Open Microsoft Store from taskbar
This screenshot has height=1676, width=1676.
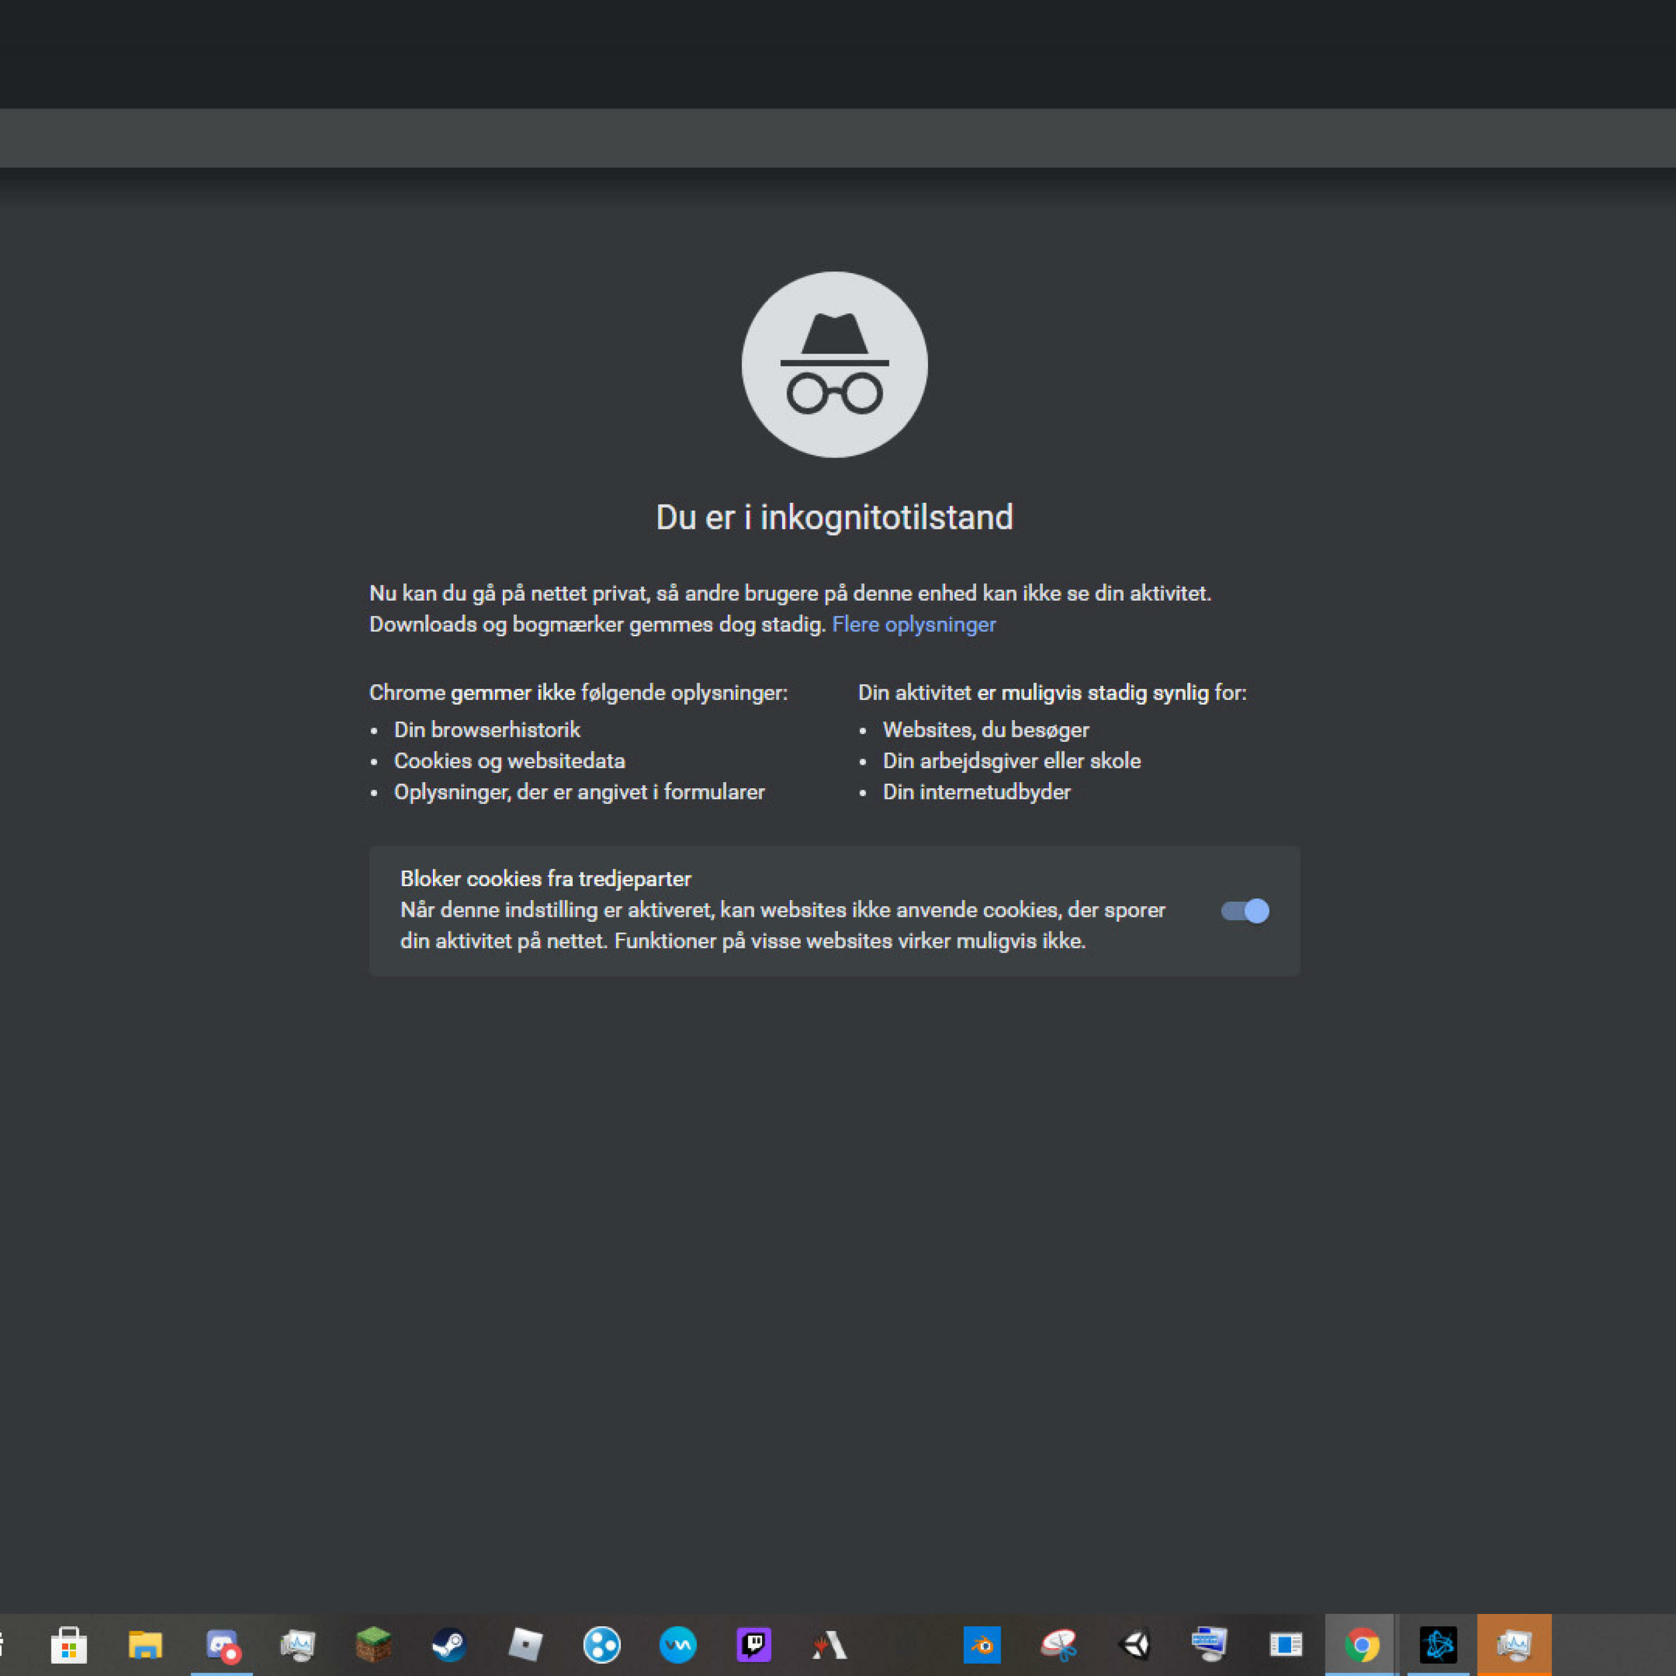pos(69,1644)
